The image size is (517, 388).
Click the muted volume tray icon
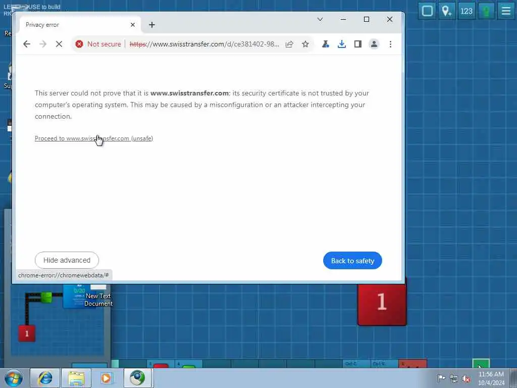point(466,379)
